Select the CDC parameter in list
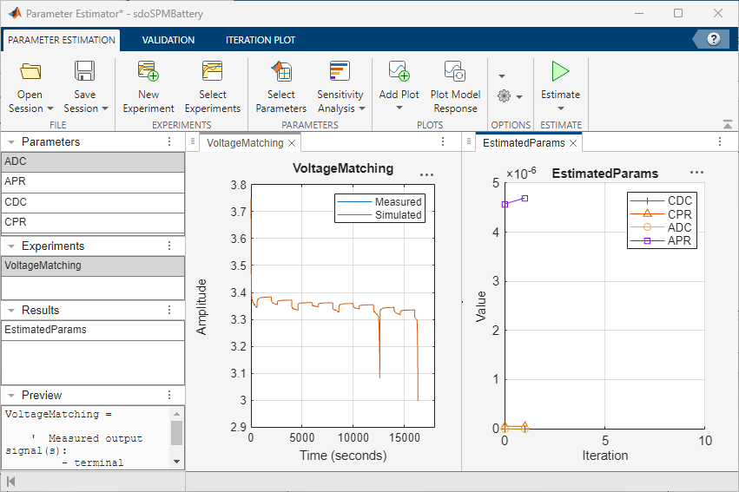The image size is (739, 492). (x=92, y=202)
